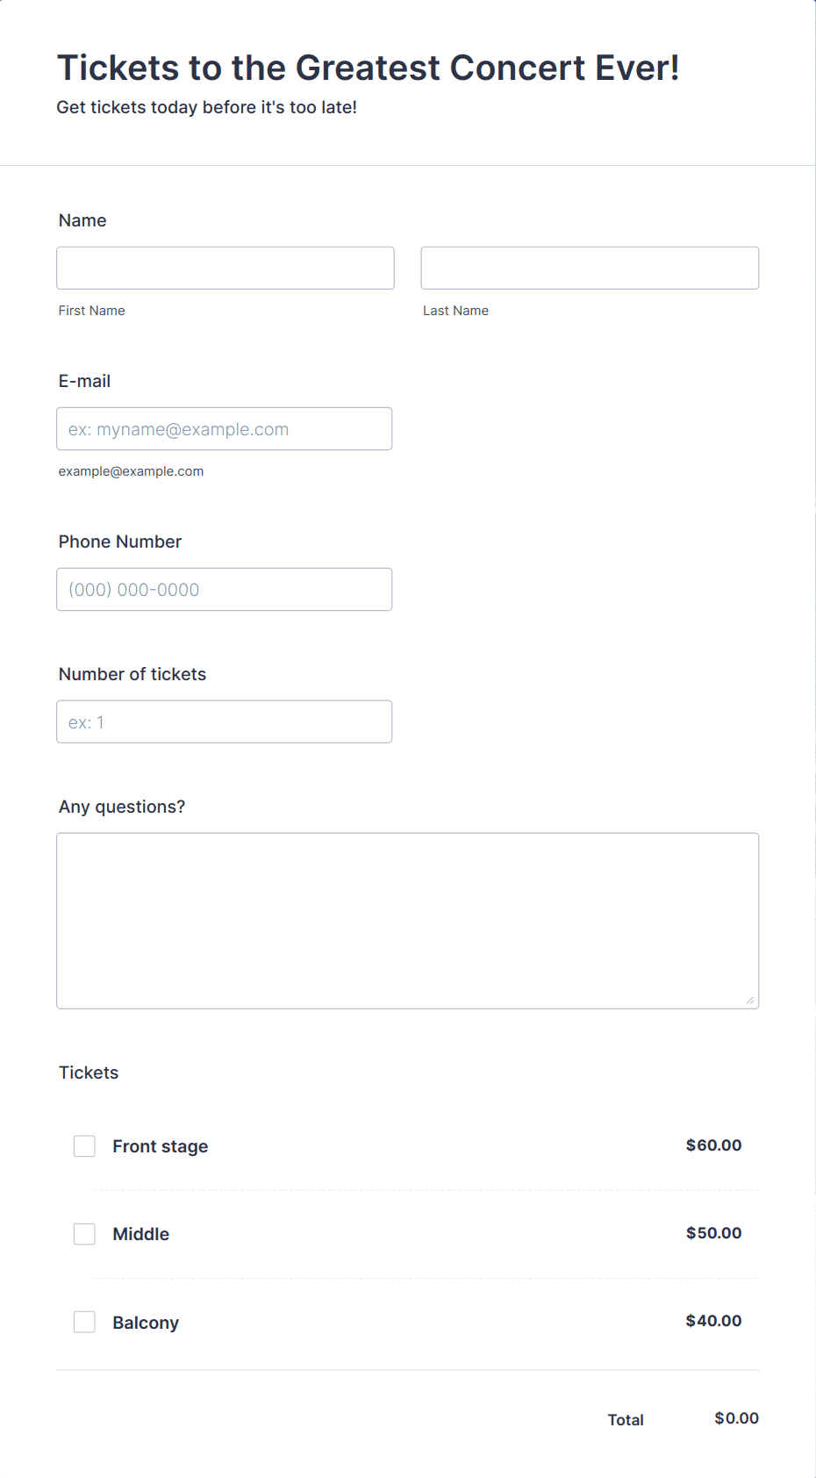Click the subtitle about getting tickets today
816x1478 pixels.
click(x=207, y=107)
